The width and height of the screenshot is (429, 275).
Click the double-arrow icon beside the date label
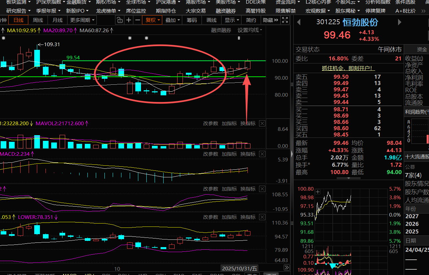tap(286, 268)
